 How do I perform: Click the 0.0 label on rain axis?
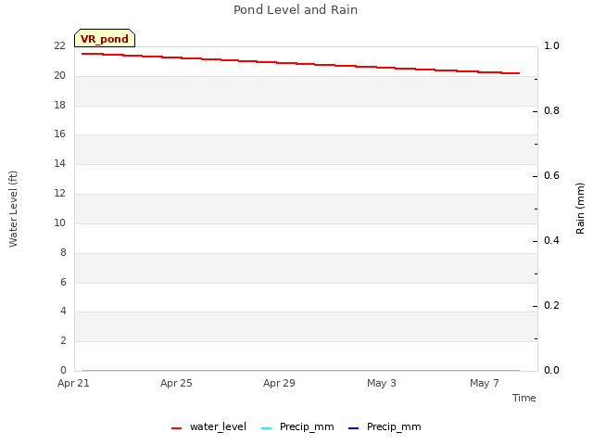tap(551, 370)
